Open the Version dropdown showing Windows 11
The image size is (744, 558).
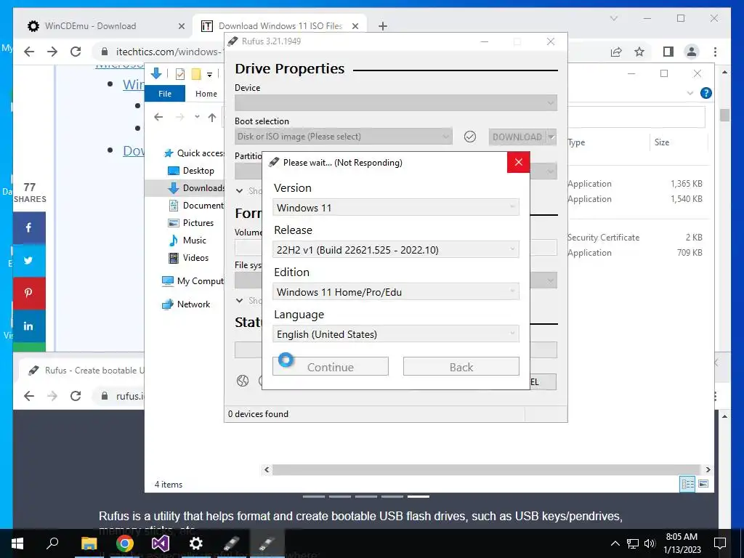(396, 208)
